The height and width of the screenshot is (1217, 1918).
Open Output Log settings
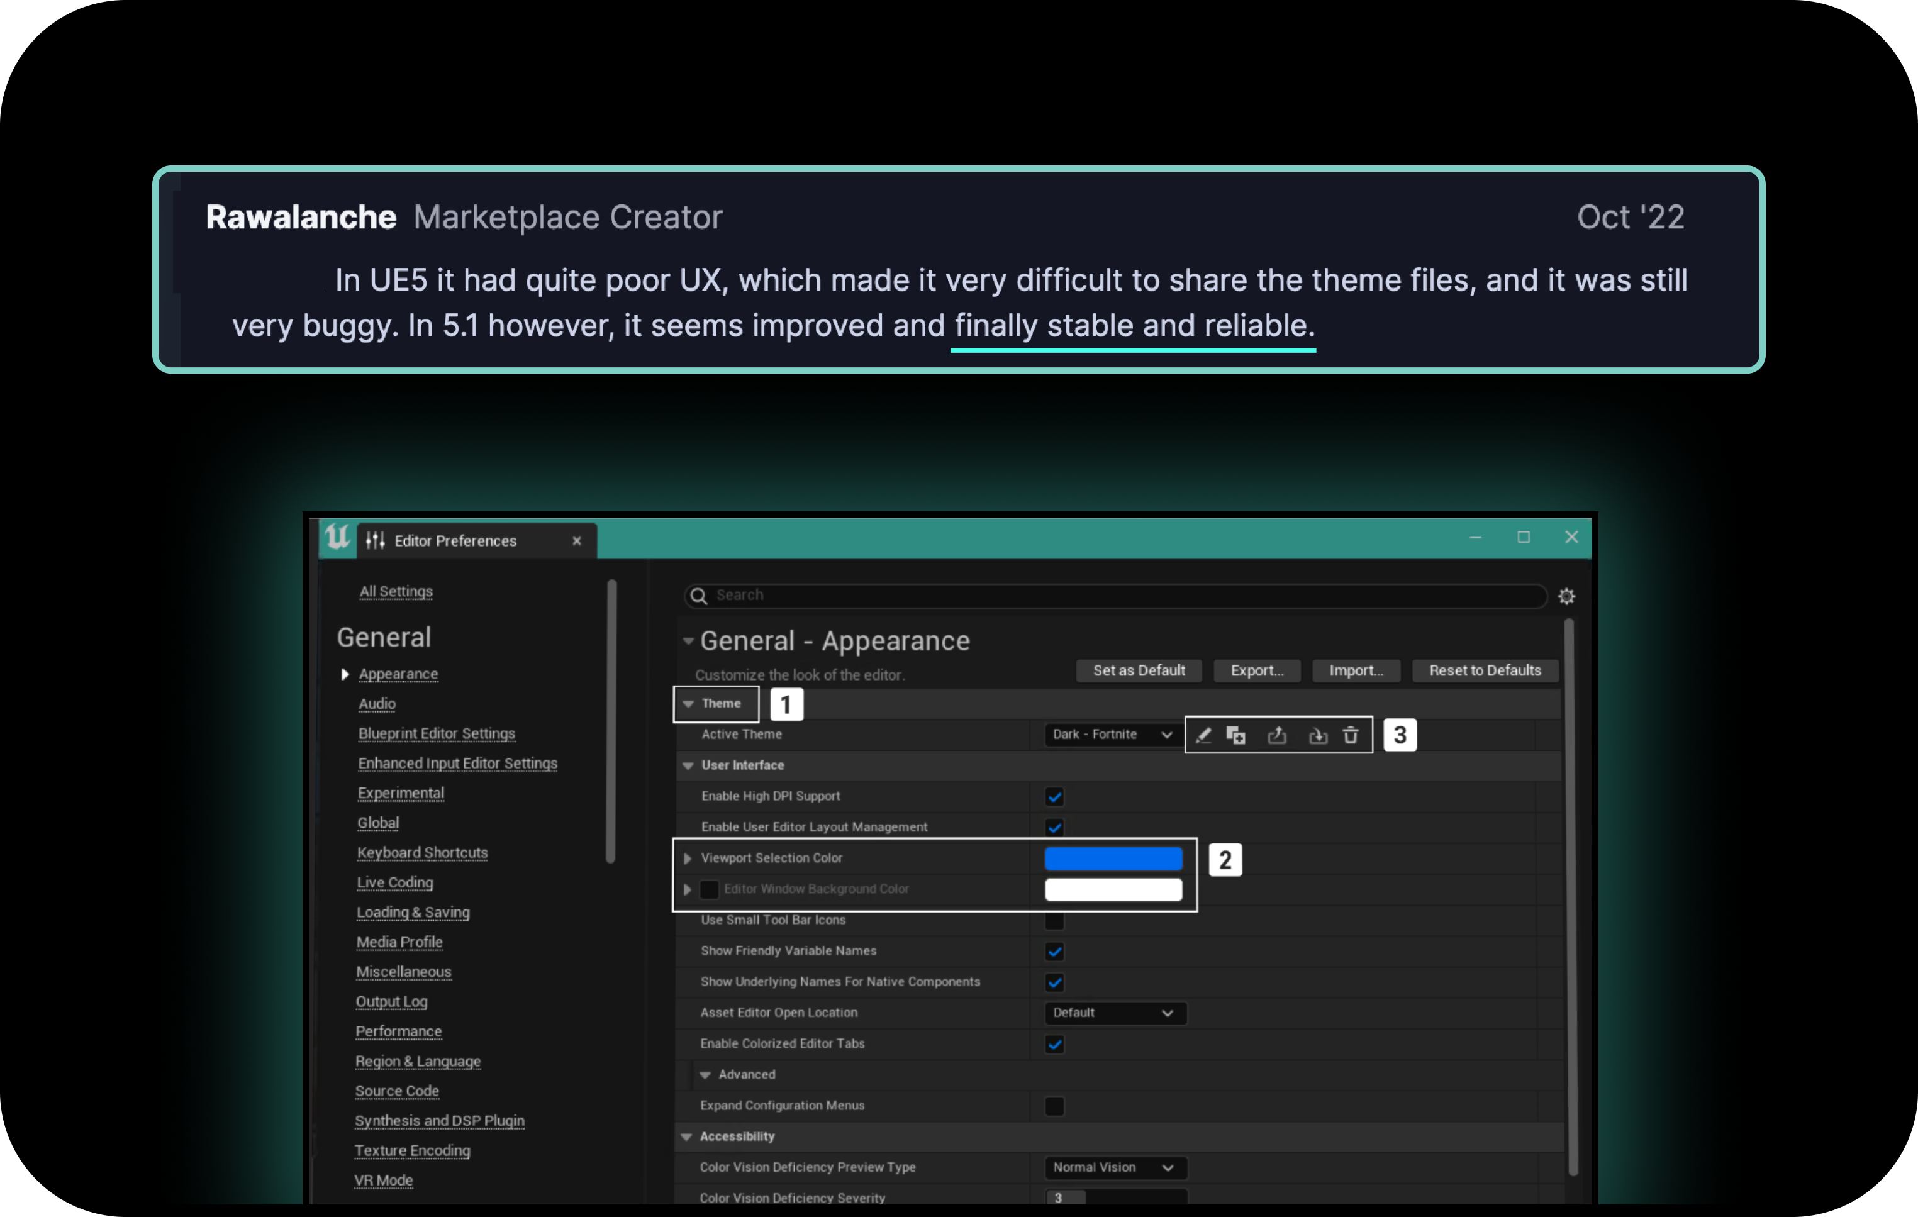pos(391,1002)
